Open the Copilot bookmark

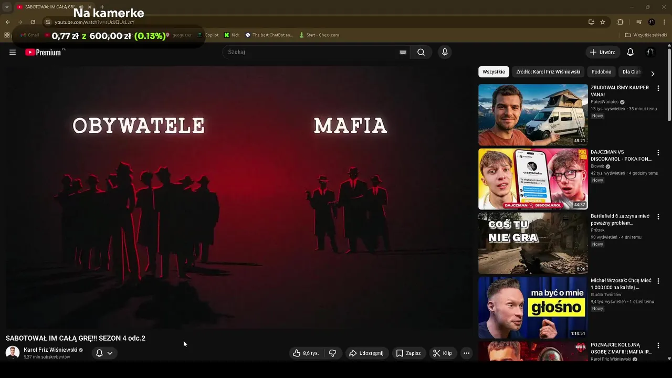coord(208,35)
